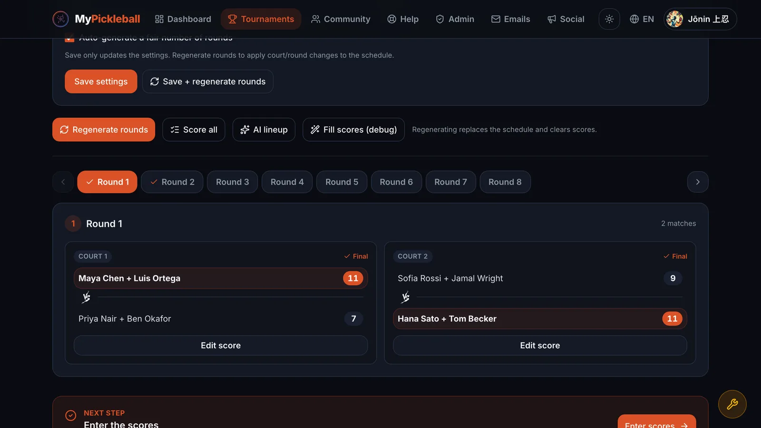Edit score for Court 2 match
Image resolution: width=761 pixels, height=428 pixels.
pos(540,345)
